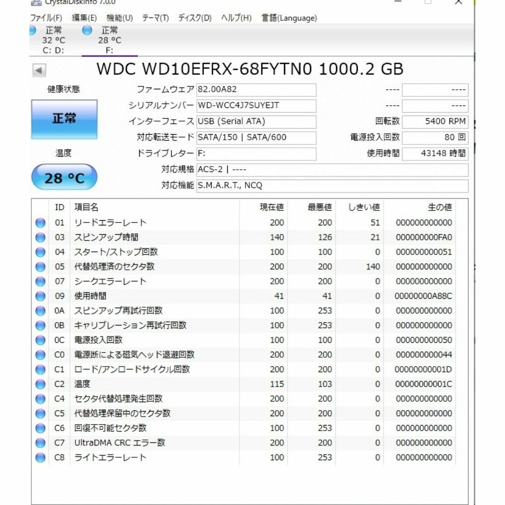
Task: Click the drive letter field F:
Action: [256, 154]
